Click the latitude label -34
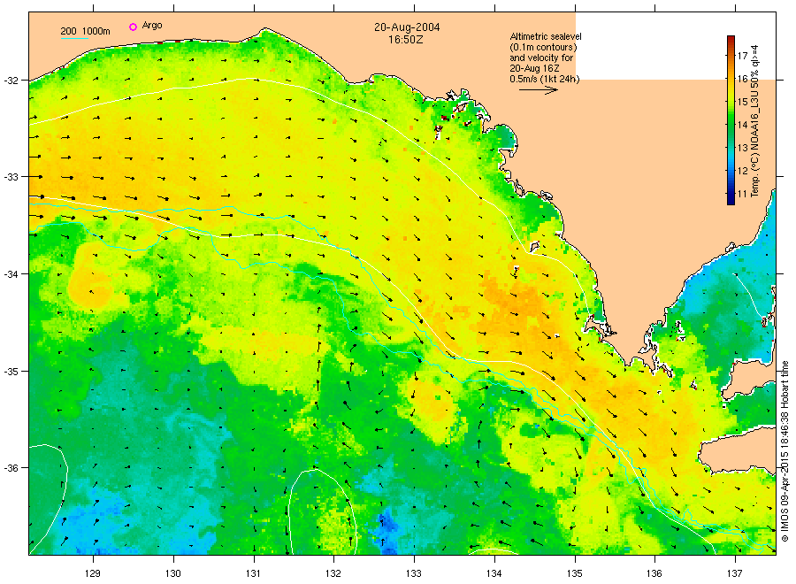 click(11, 274)
